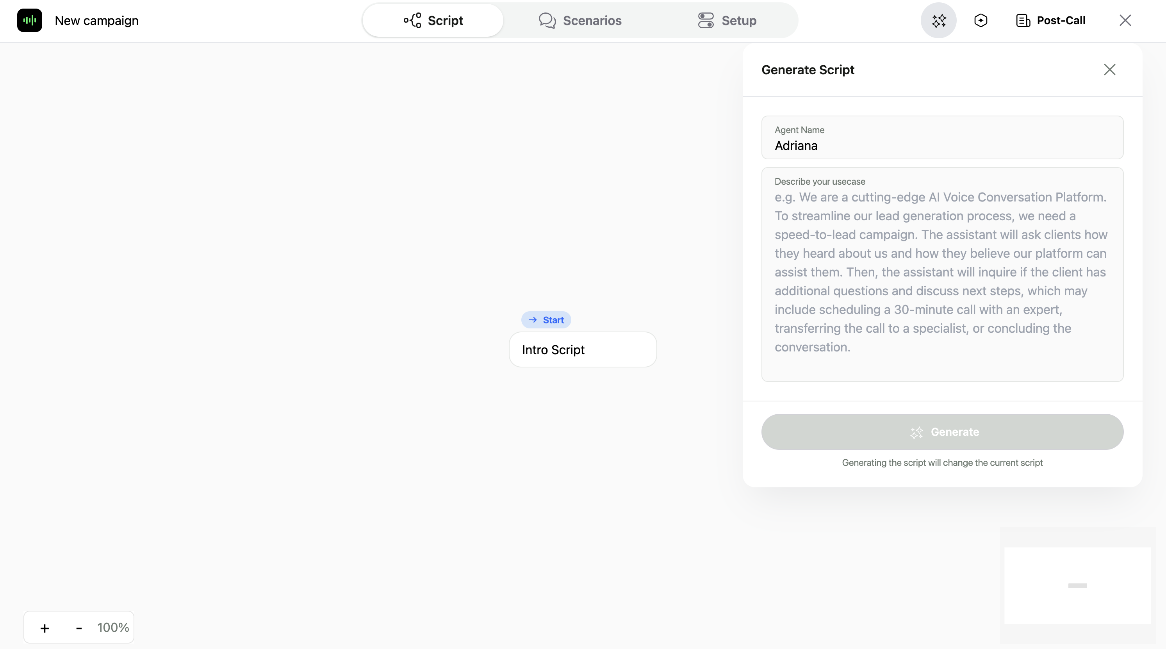
Task: Click the blue Start badge
Action: (x=546, y=320)
